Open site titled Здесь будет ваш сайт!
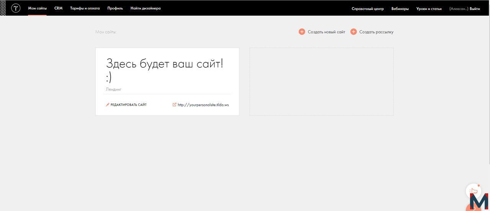Screen dimensions: 490x211 tap(165, 70)
